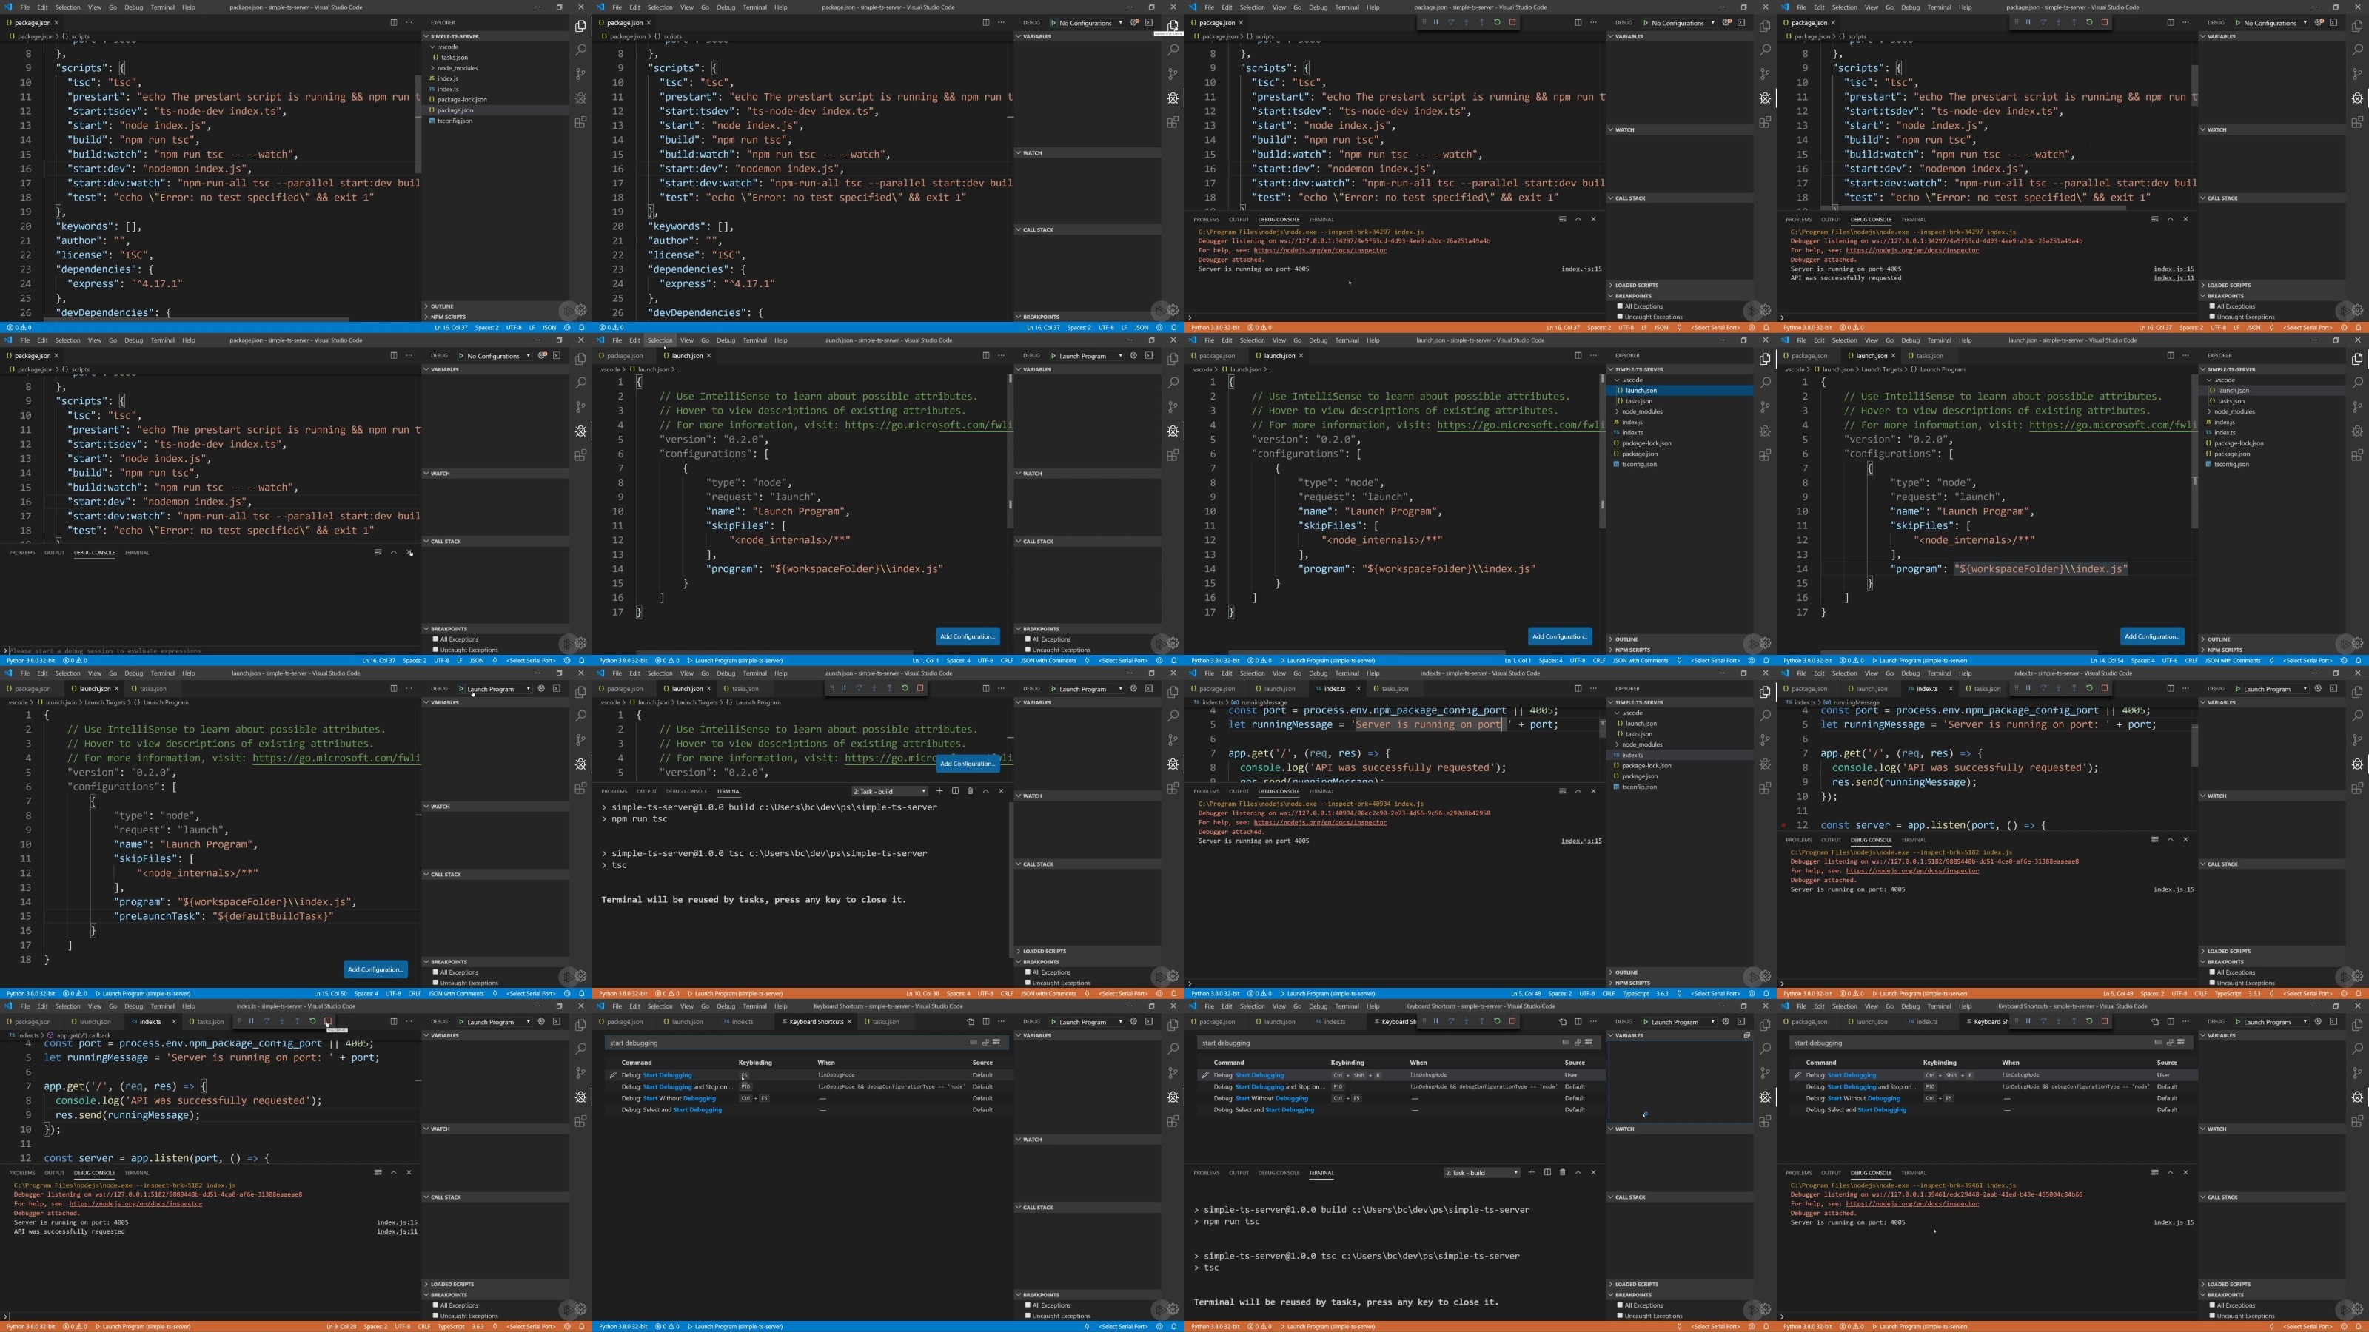Click edit pencil beside F5 Start Debugging row
This screenshot has width=2369, height=1332.
[614, 1075]
